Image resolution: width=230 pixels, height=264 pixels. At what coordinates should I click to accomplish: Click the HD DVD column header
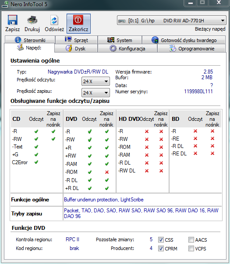click(129, 119)
